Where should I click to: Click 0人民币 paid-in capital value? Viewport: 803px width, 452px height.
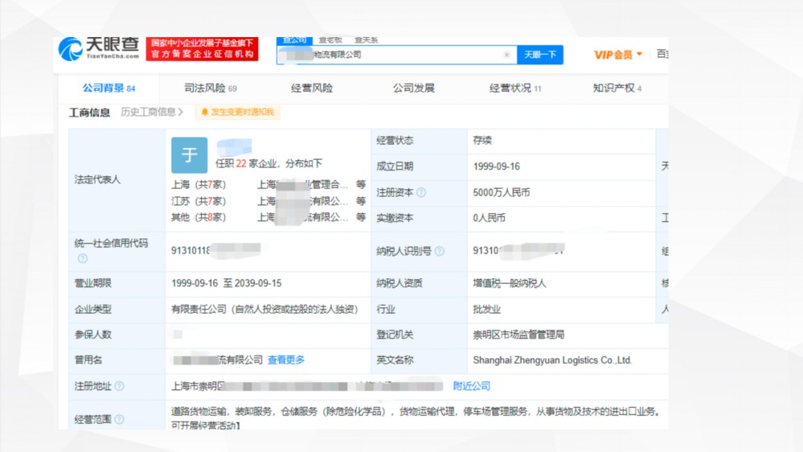[x=489, y=218]
